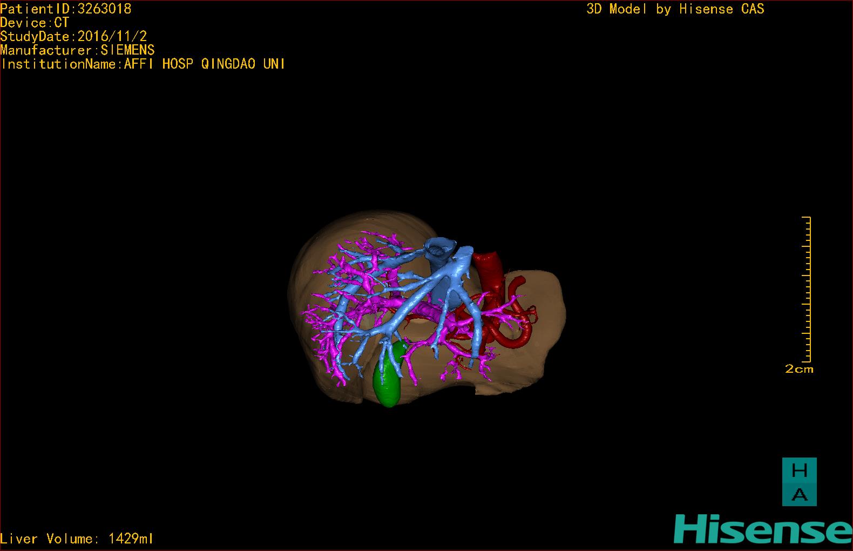Click the Device:CT label
The image size is (853, 551).
(x=35, y=23)
